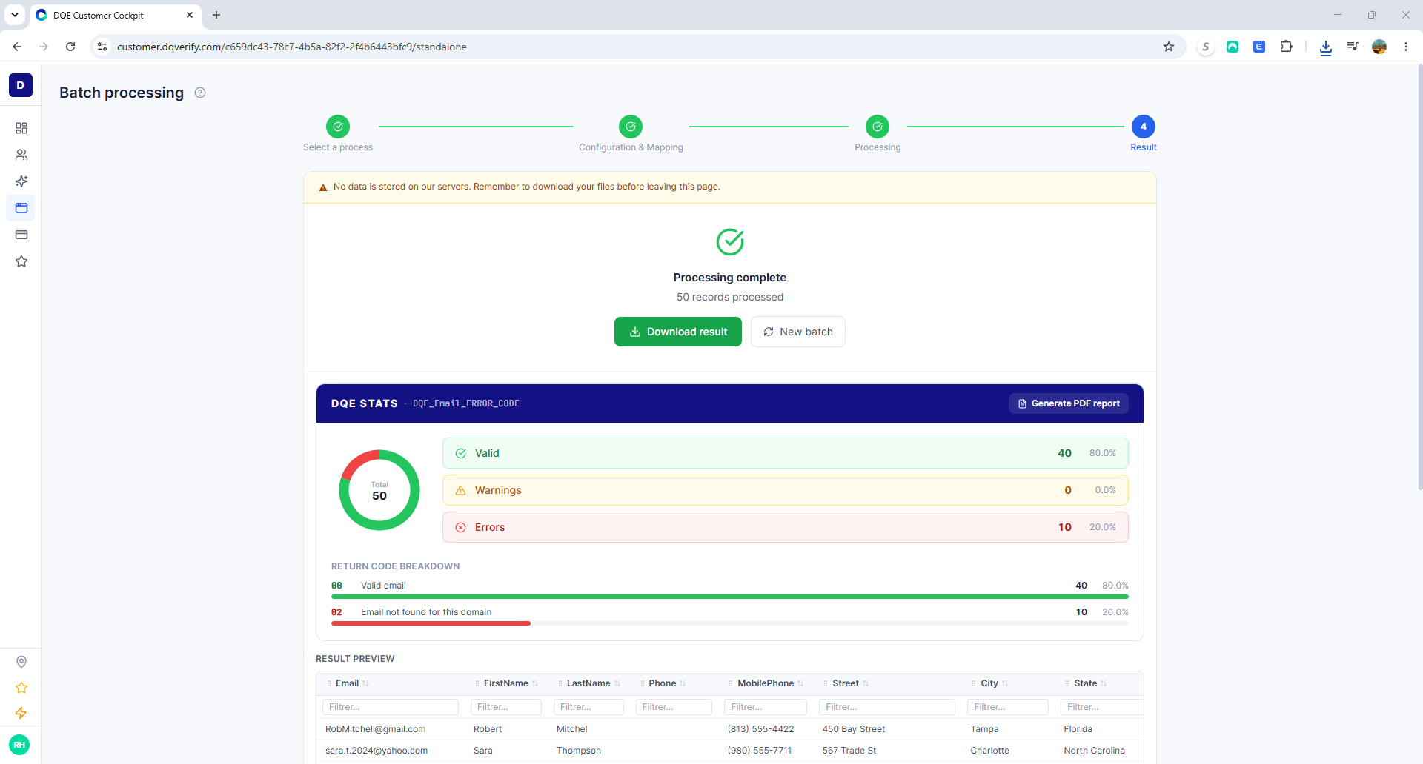
Task: Open the AI sparkles icon in sidebar
Action: (21, 181)
